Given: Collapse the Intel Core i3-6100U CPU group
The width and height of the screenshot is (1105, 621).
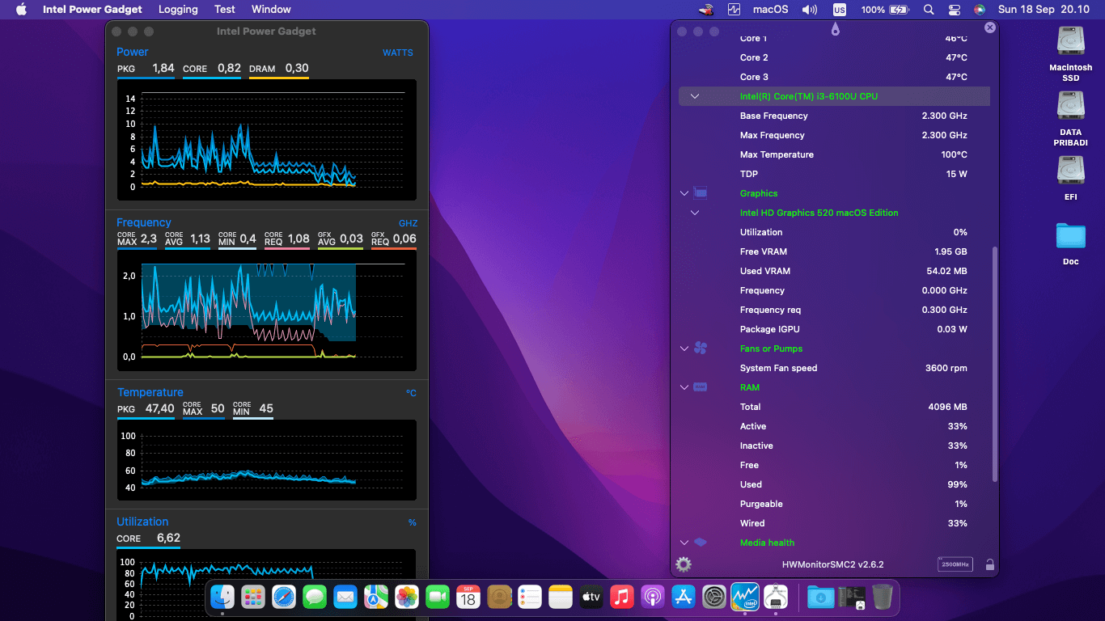Looking at the screenshot, I should pos(695,96).
